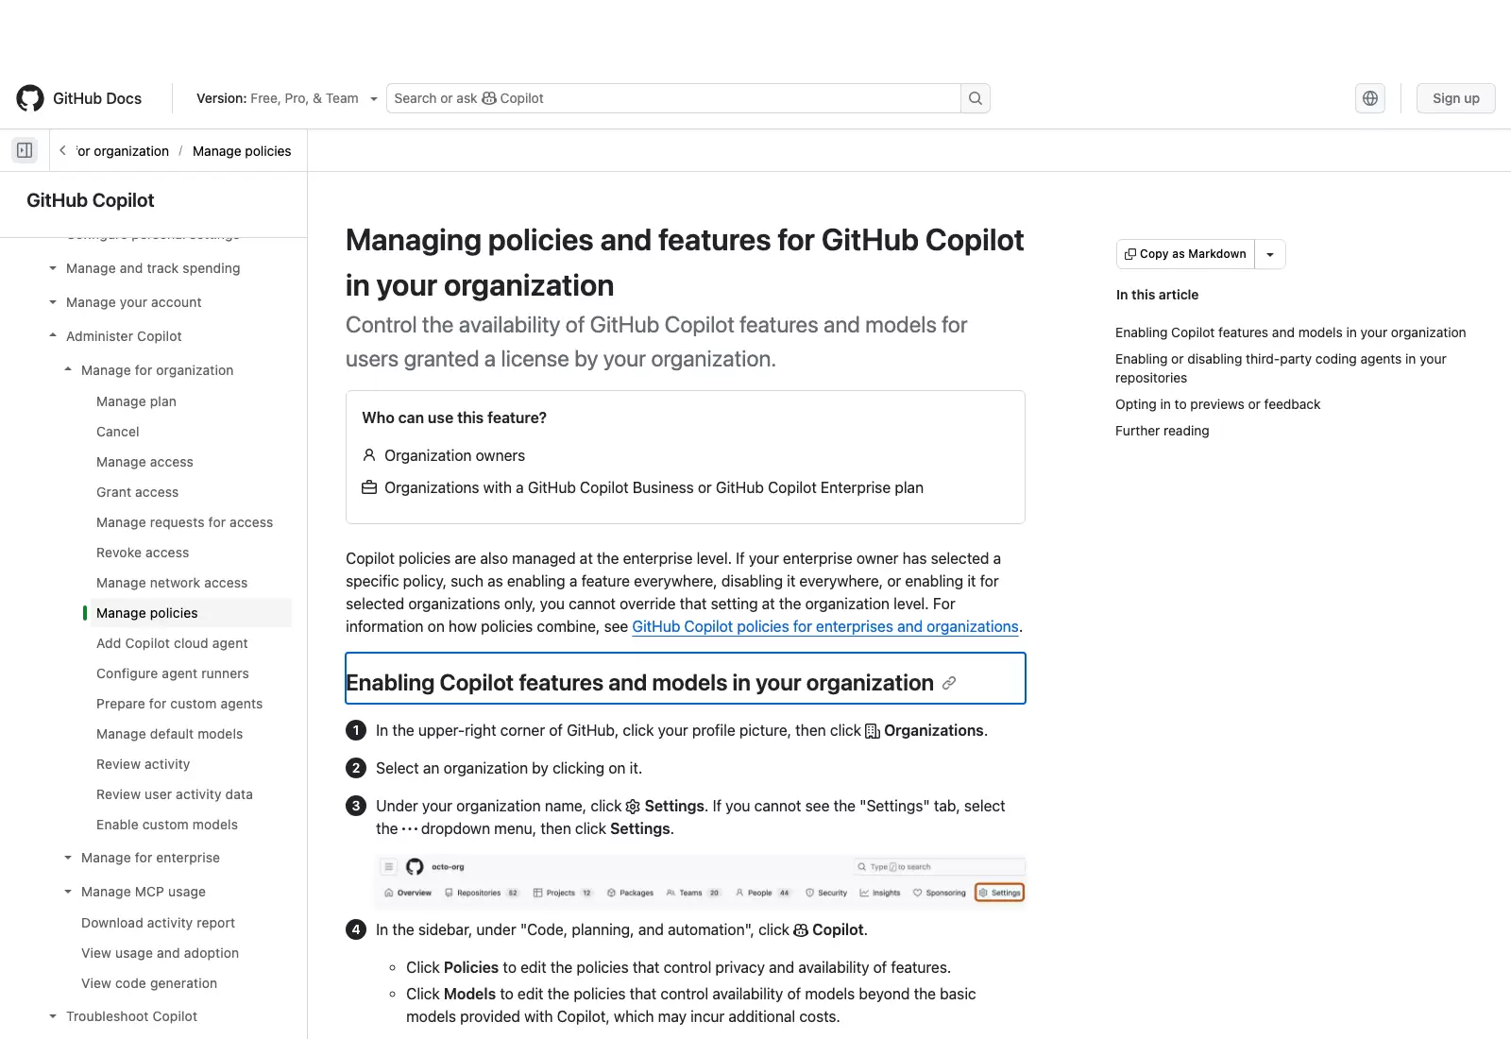1511x1039 pixels.
Task: Collapse Manage for organization section
Action: tap(157, 370)
